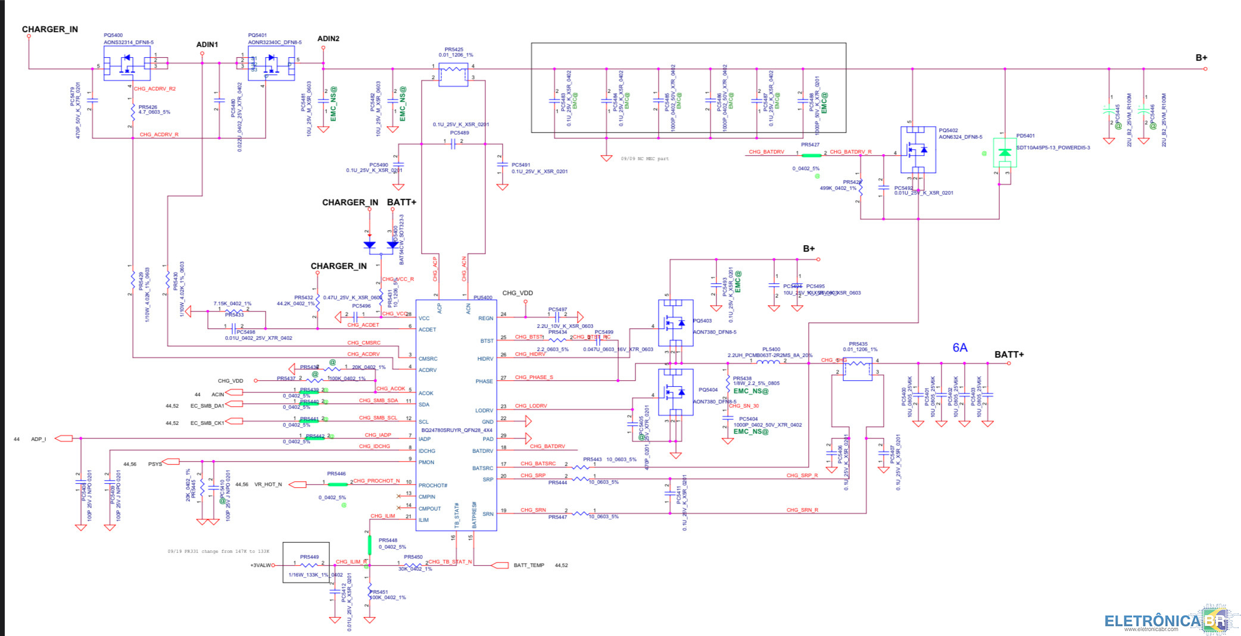Image resolution: width=1241 pixels, height=636 pixels.
Task: Click the blue 6A annotation
Action: (x=959, y=347)
